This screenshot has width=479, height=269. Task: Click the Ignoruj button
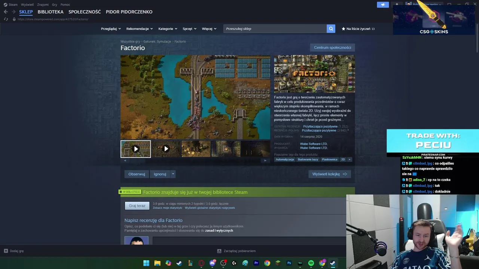(160, 174)
